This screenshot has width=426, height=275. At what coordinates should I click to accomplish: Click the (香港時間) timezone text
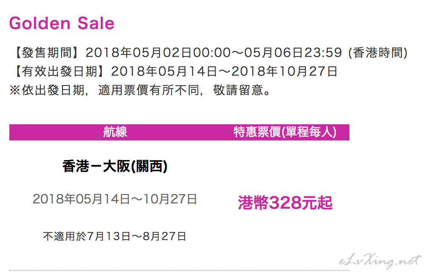(378, 52)
